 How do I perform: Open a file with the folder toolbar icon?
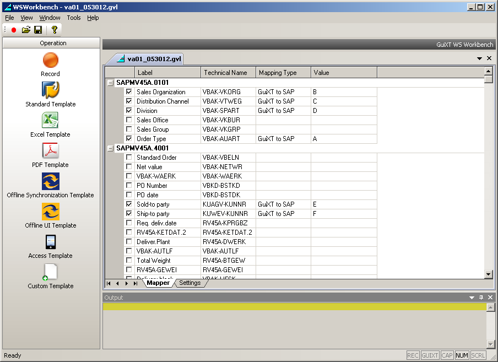[26, 30]
